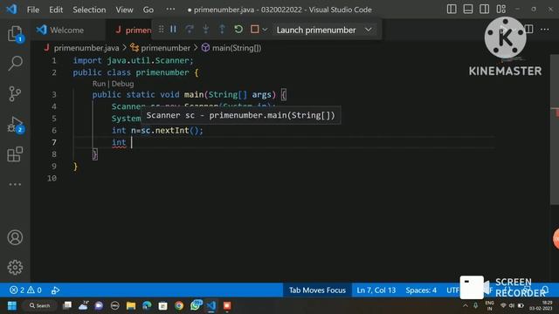Open the View menu
Viewport: 559px width, 314px height.
pyautogui.click(x=124, y=10)
